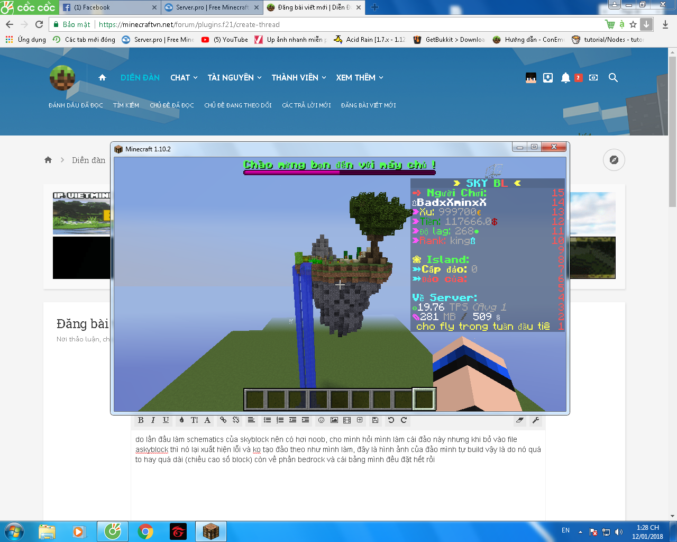
Task: Open the Acid Rain bookmark
Action: (x=369, y=40)
